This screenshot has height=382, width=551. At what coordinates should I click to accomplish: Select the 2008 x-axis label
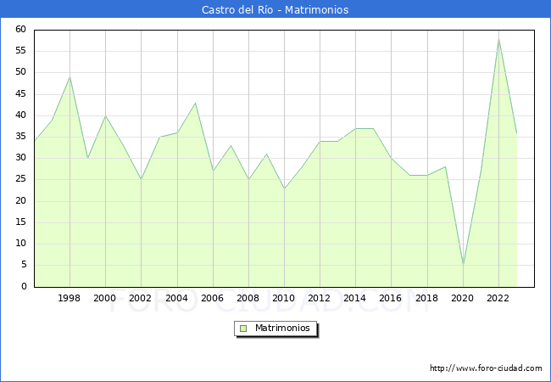click(248, 298)
